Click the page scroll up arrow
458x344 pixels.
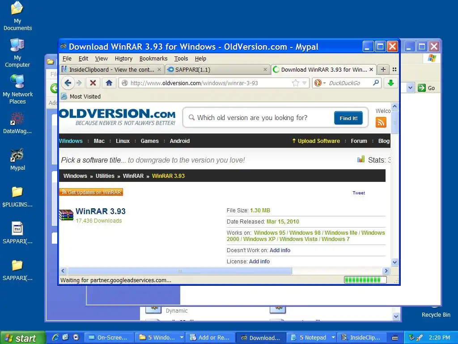pyautogui.click(x=394, y=107)
